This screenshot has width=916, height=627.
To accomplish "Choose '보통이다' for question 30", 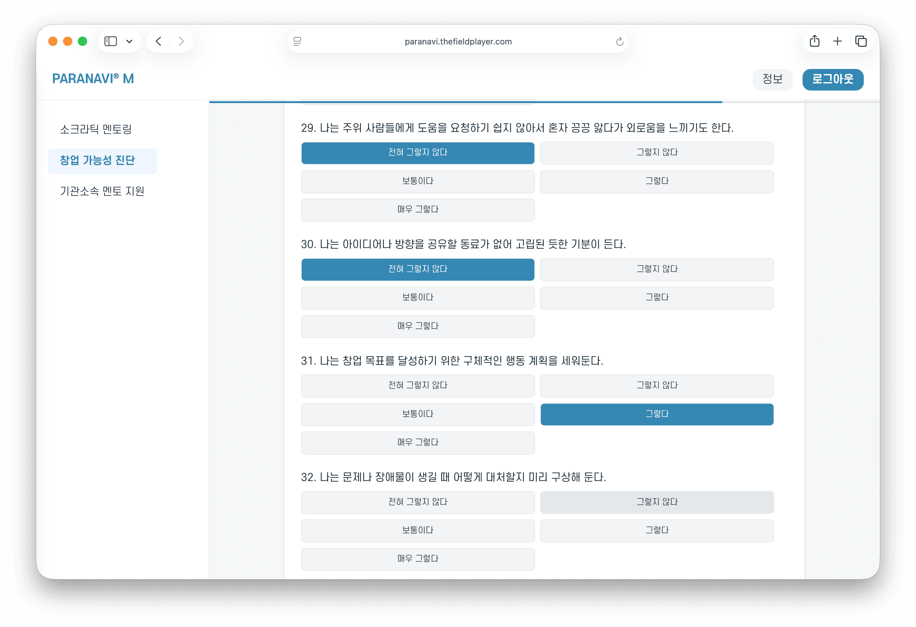I will pyautogui.click(x=417, y=298).
